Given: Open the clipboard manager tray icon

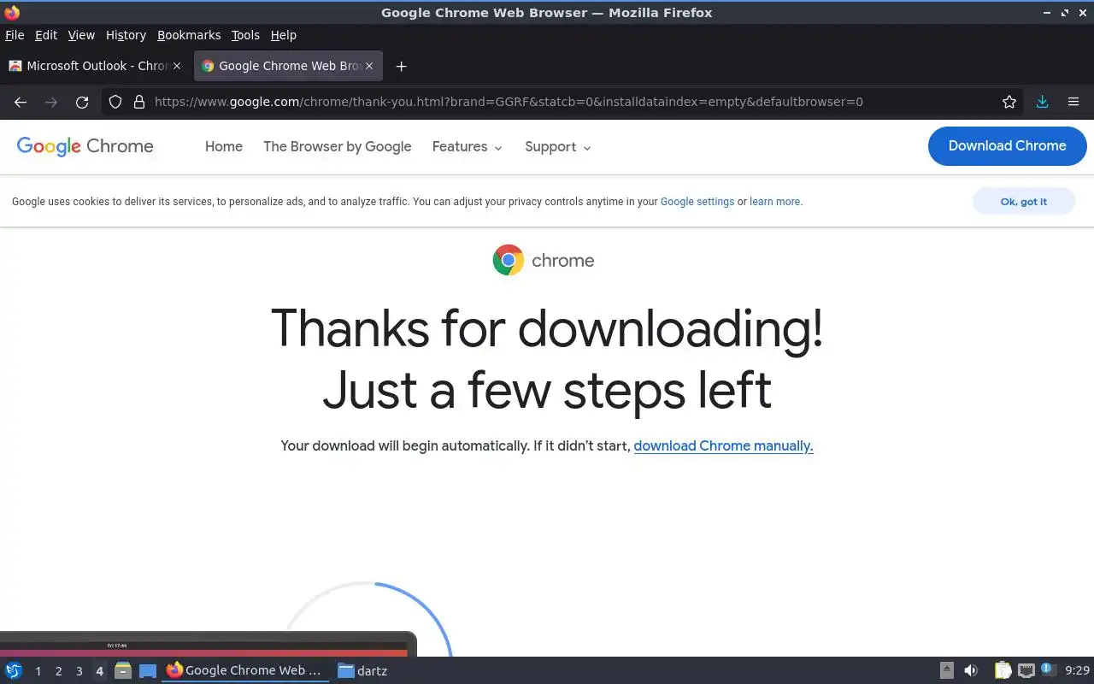Looking at the screenshot, I should tap(1003, 670).
